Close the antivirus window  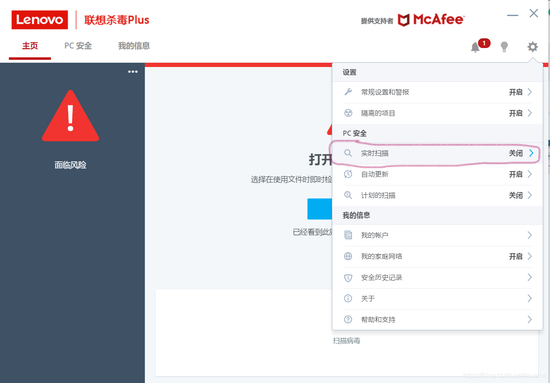coord(534,13)
